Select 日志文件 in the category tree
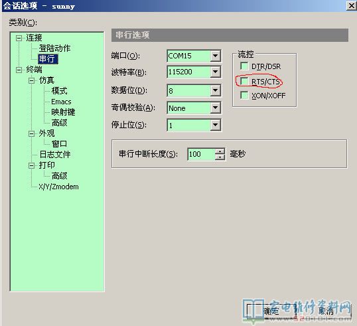The width and height of the screenshot is (357, 326). coord(55,155)
